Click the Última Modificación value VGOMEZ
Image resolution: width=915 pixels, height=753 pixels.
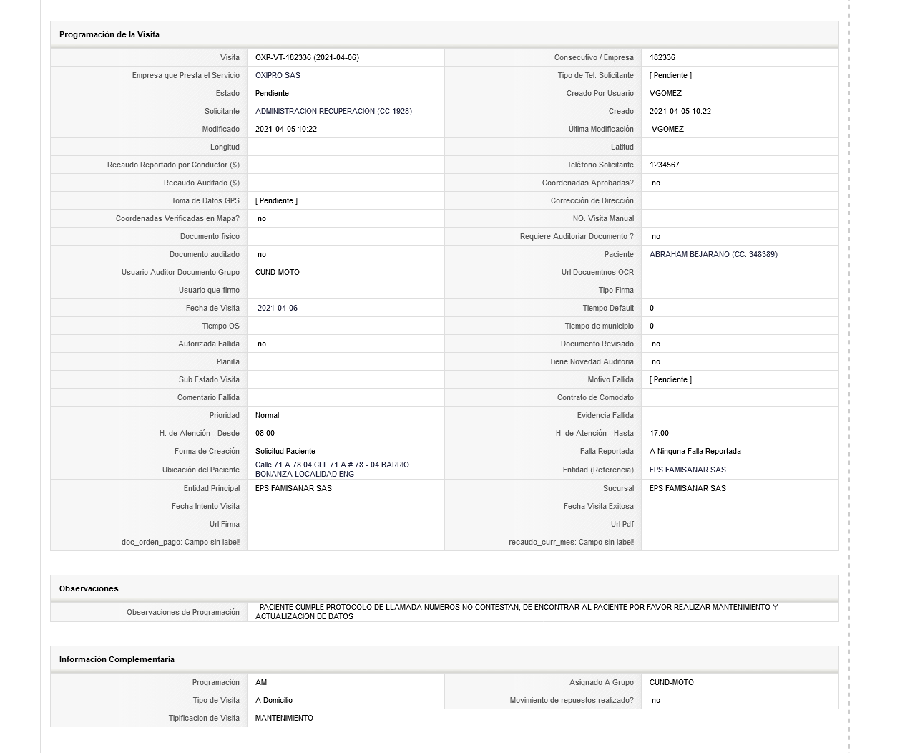[667, 129]
